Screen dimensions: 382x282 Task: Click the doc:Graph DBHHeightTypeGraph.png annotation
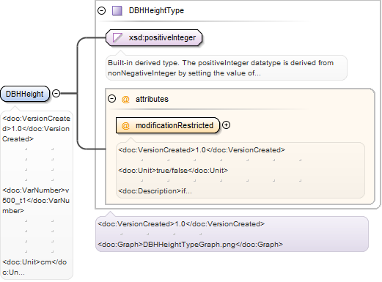point(190,245)
